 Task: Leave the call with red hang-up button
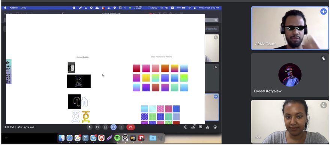coord(130,127)
